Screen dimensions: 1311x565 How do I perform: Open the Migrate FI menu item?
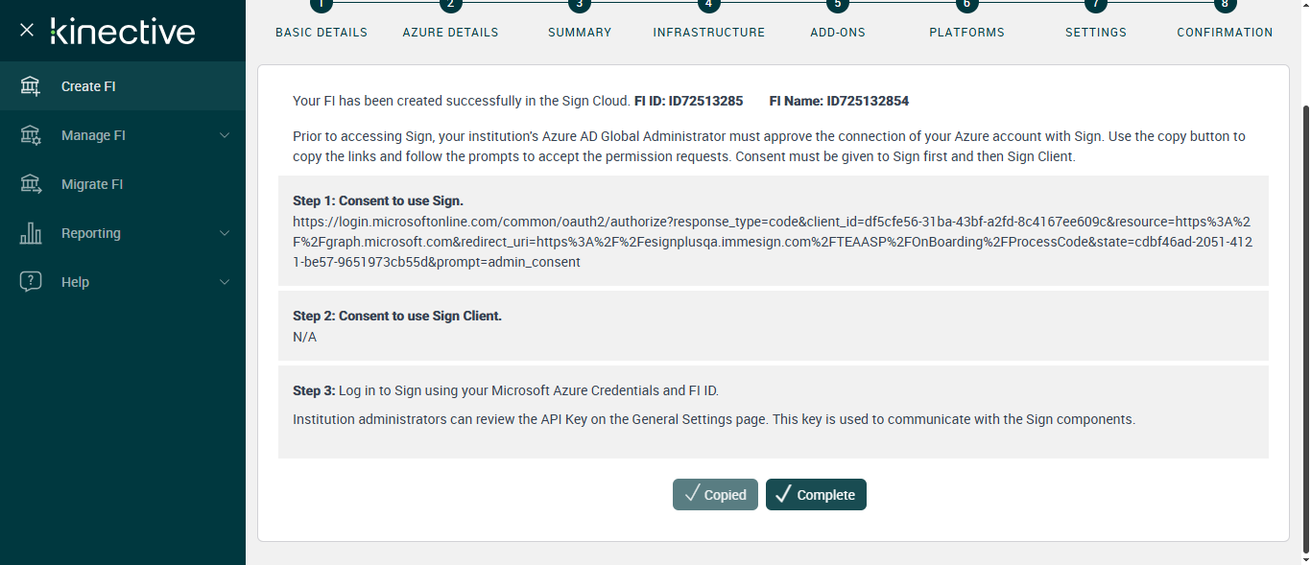click(123, 184)
